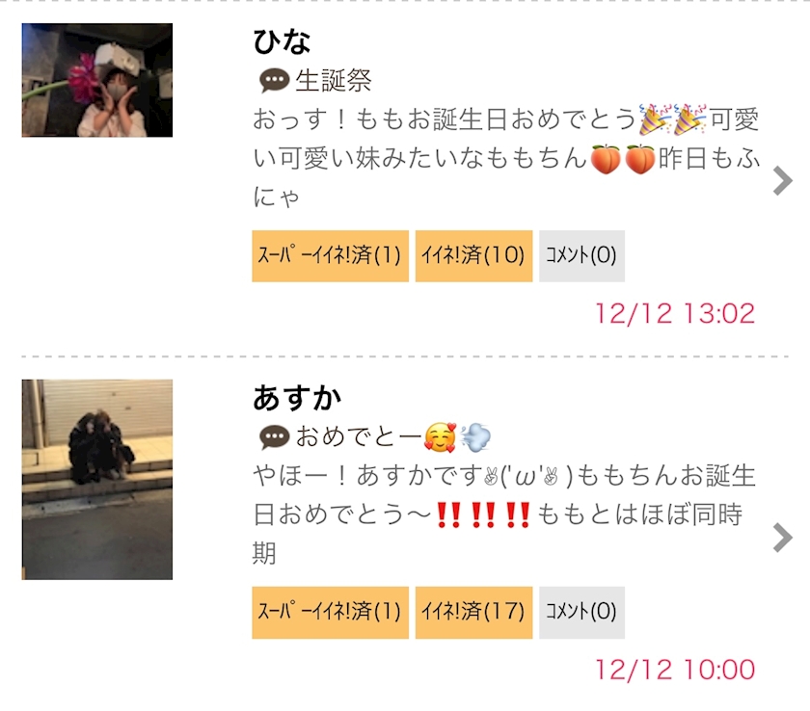
Task: Toggle イイネ!済(17) on Asuka's post
Action: pyautogui.click(x=473, y=613)
